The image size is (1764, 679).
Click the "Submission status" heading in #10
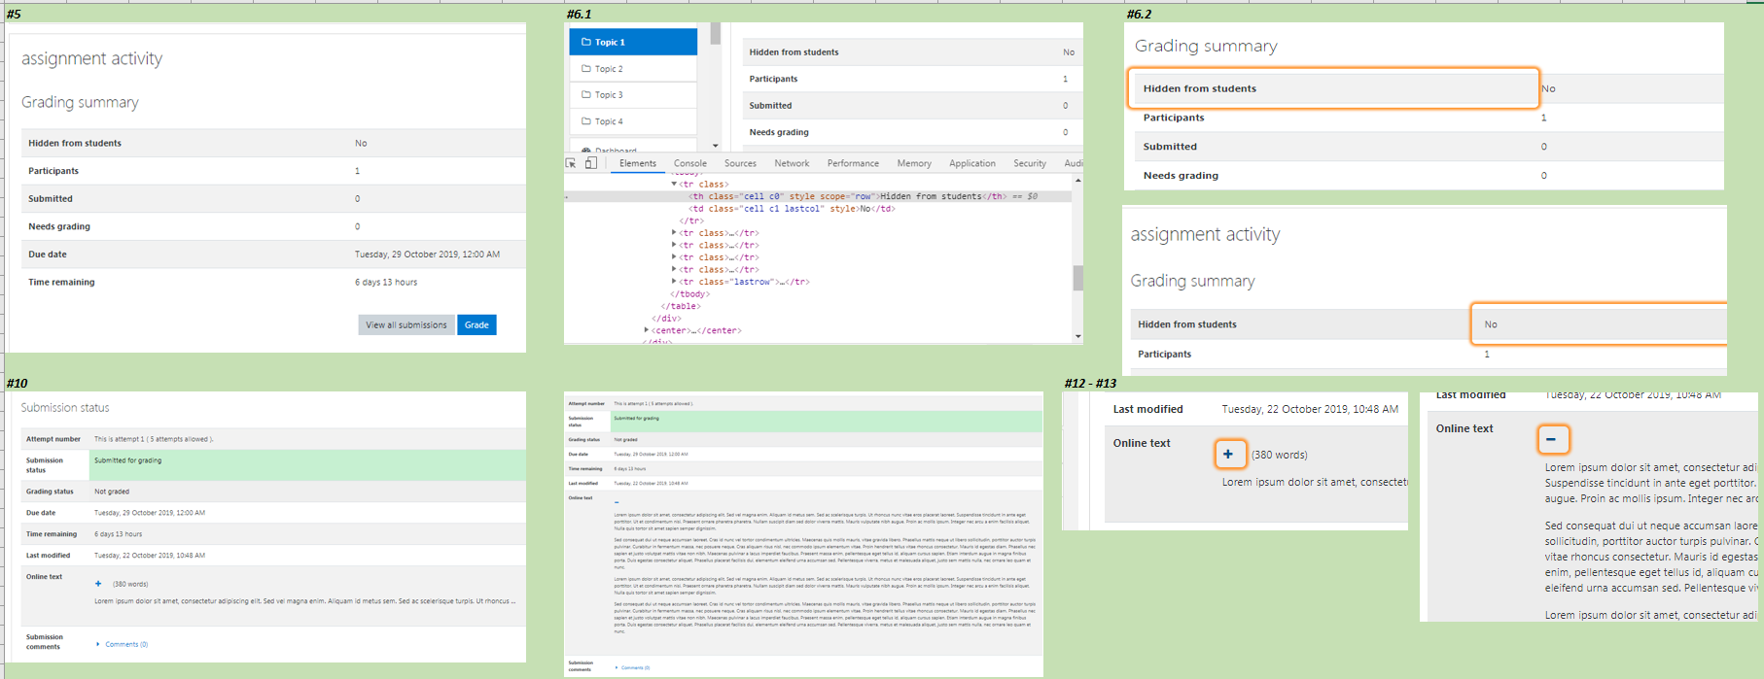tap(65, 408)
